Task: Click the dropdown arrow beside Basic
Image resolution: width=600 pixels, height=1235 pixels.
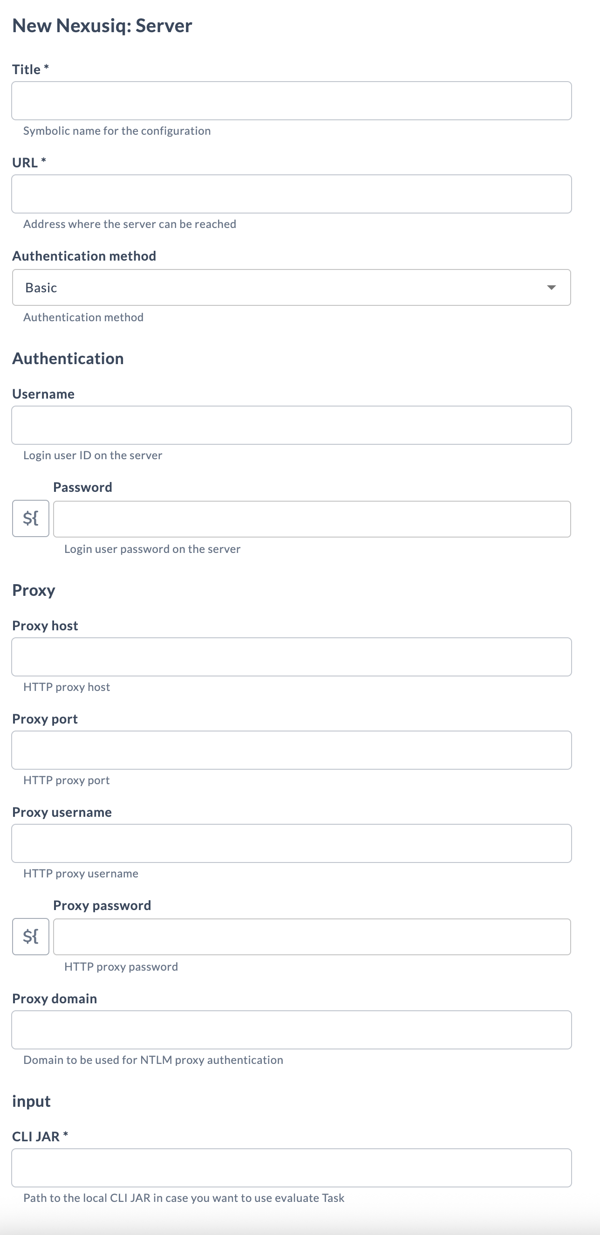Action: [551, 287]
